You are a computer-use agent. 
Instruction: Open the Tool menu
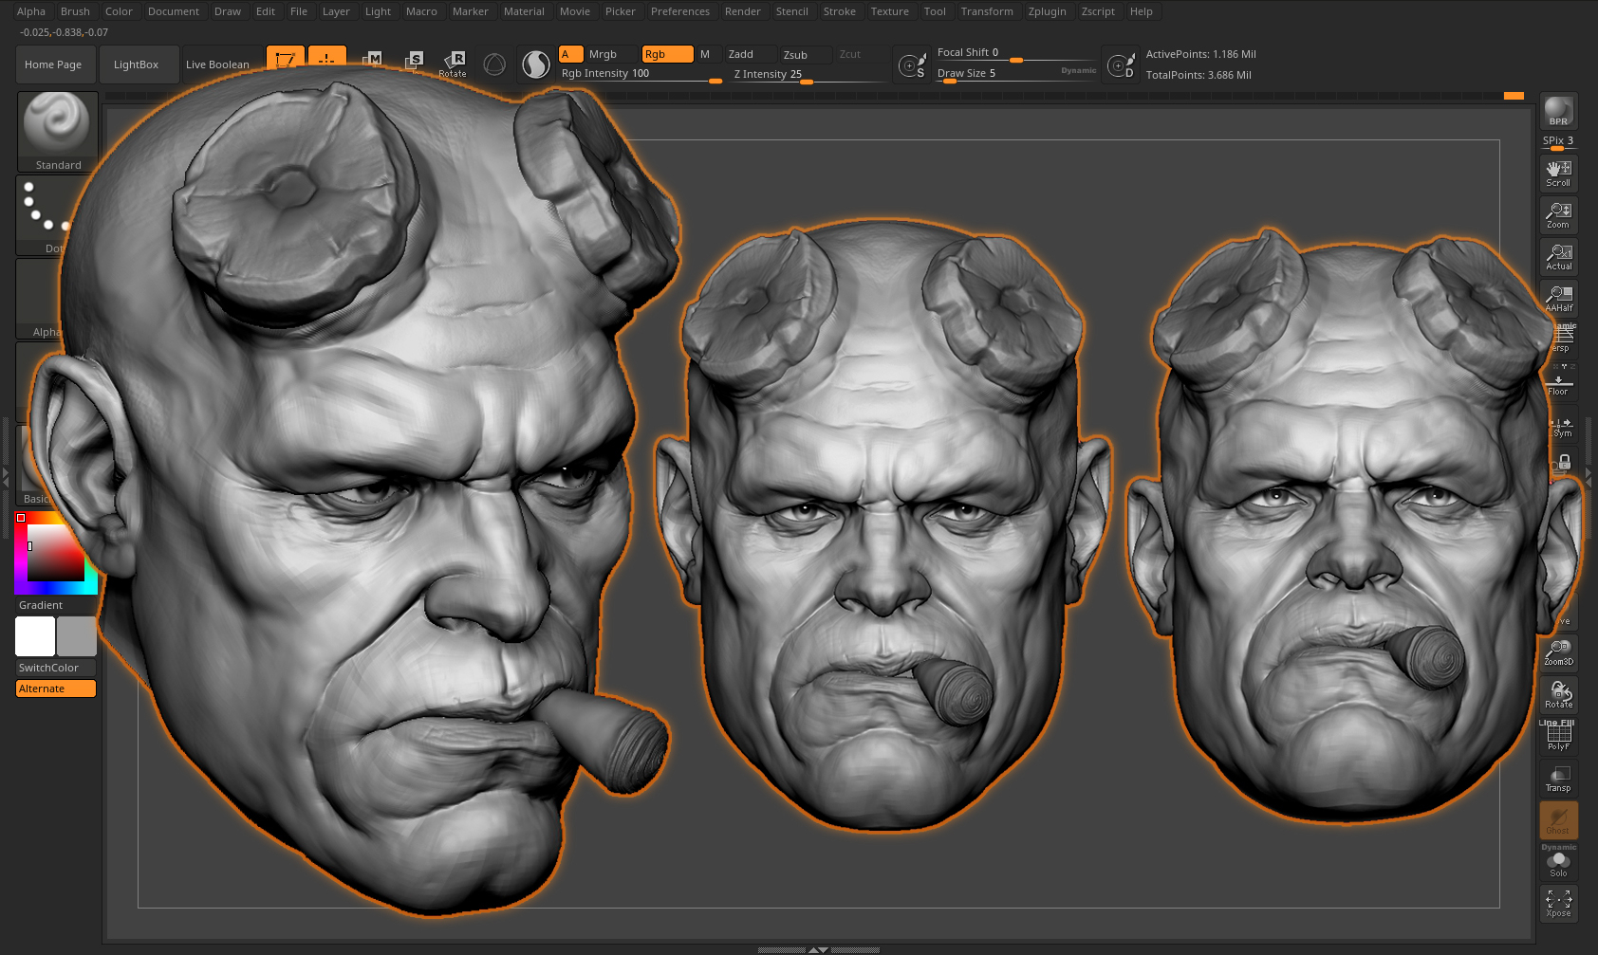click(935, 11)
